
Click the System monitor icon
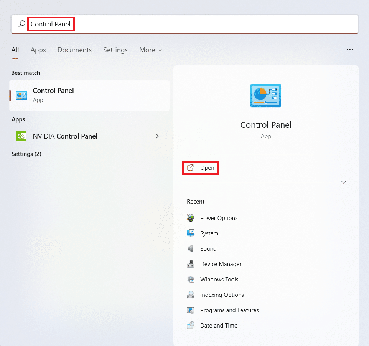pos(191,233)
